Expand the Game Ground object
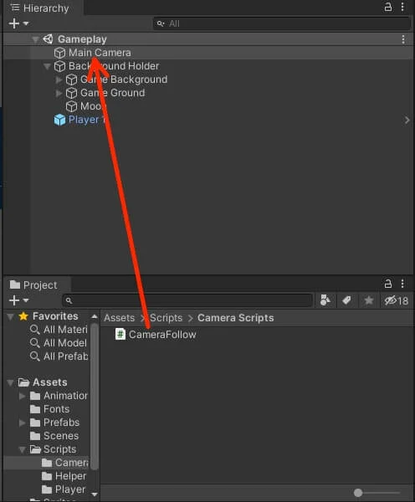The width and height of the screenshot is (415, 502). pyautogui.click(x=59, y=93)
